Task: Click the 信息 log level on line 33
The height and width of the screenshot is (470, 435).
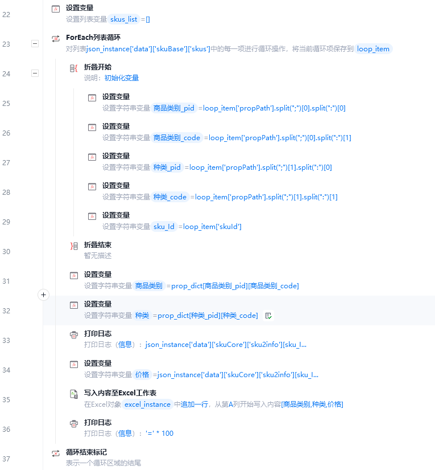Action: [x=125, y=345]
